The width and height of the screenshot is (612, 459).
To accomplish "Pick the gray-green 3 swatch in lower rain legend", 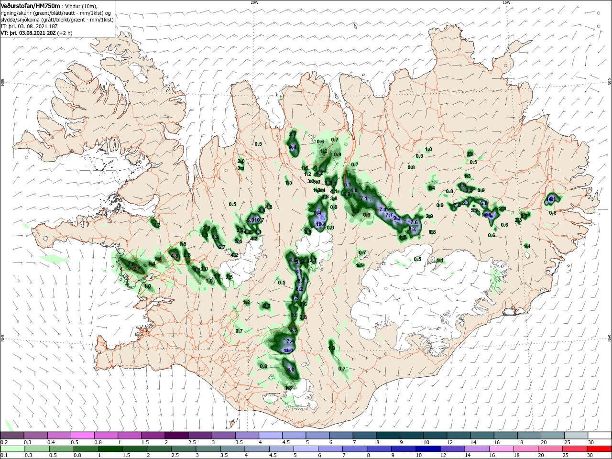I will point(208,449).
